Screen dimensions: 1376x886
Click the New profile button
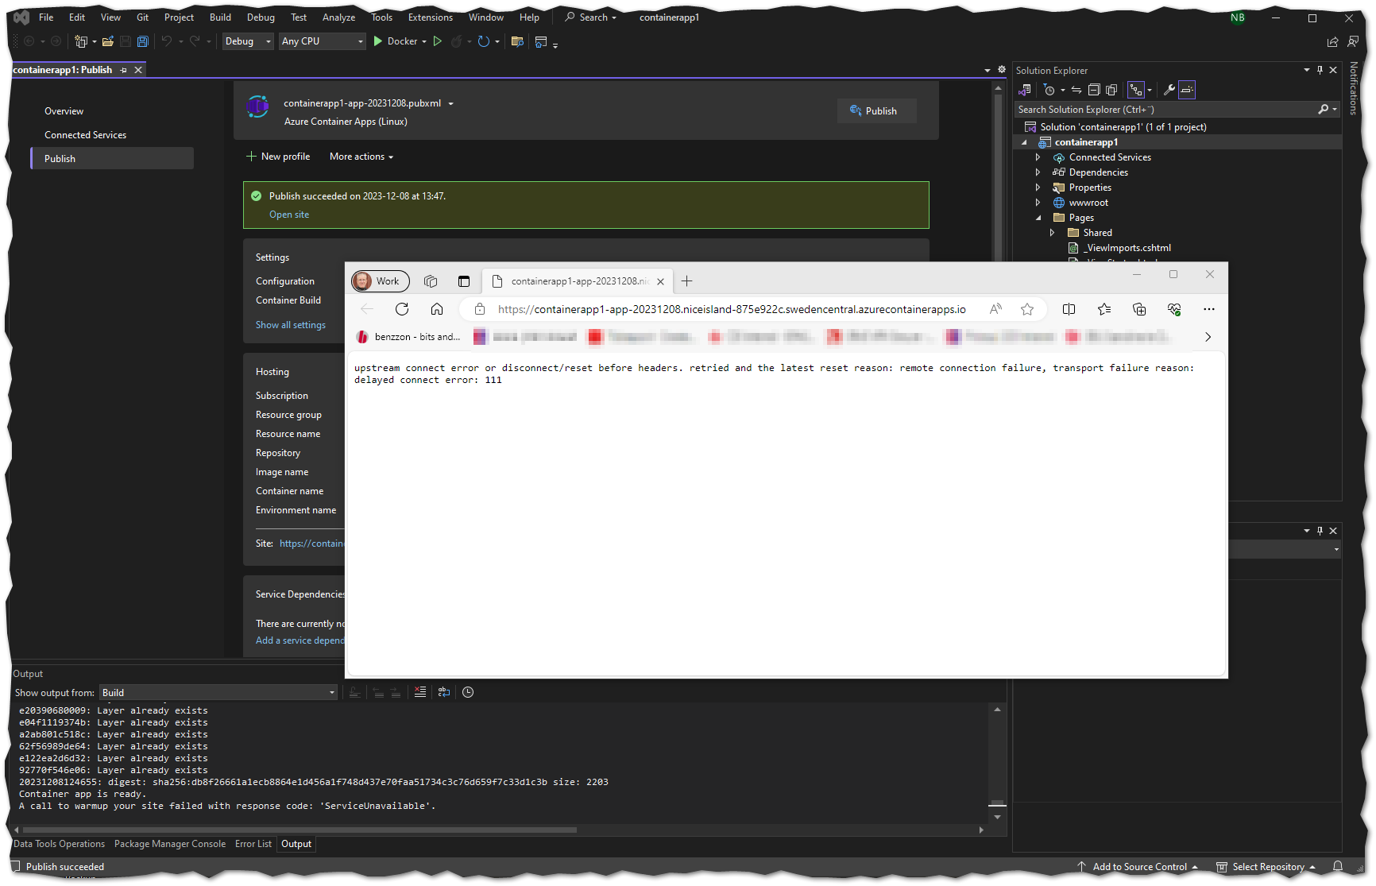[x=278, y=157]
